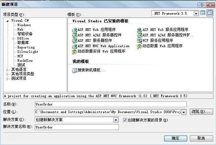Screen dimensions: 216x145
Task: Open .NET Framework 3.5 version dropdown
Action: coord(196,14)
